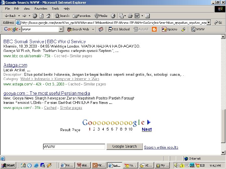Expand the Google toolbar search history dropdown
Image resolution: width=226 pixels, height=169 pixels.
61,29
